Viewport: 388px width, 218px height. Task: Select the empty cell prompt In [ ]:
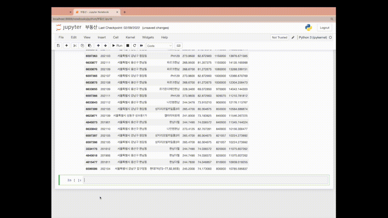tap(74, 180)
